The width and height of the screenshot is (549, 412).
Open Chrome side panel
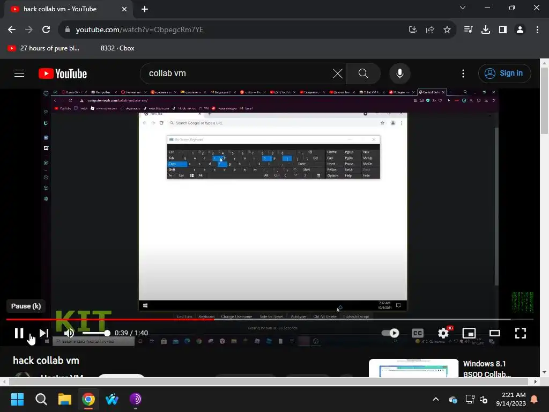[x=503, y=30]
